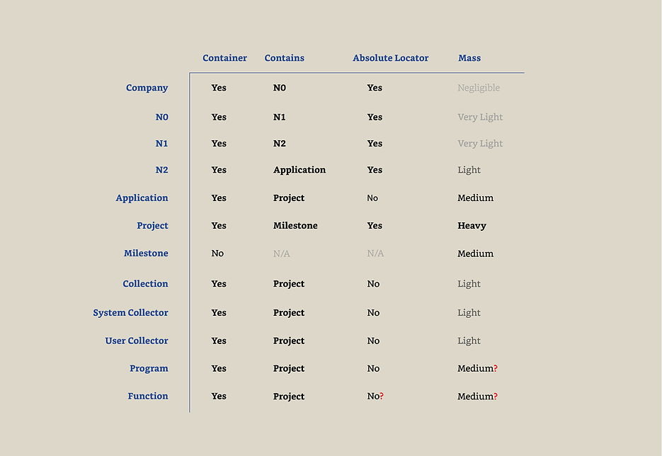Click the Program row label
662x456 pixels.
point(149,369)
